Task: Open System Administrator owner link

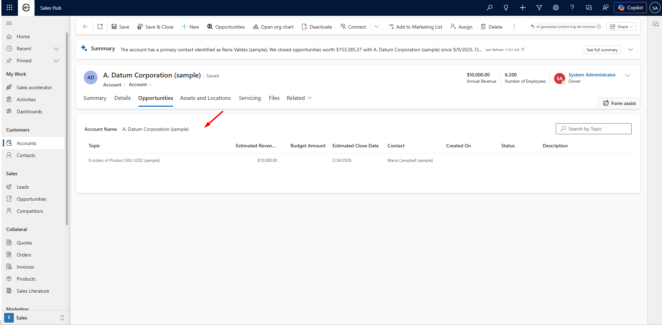Action: (592, 75)
